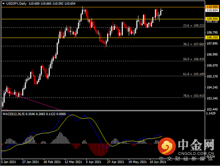Click the 27 Apr 2021 date marker
The height and width of the screenshot is (166, 220).
tap(116, 162)
